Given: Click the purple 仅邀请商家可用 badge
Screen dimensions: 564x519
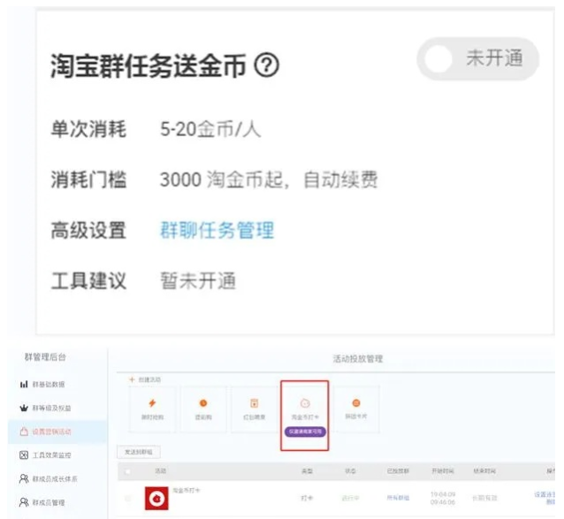Looking at the screenshot, I should [305, 431].
